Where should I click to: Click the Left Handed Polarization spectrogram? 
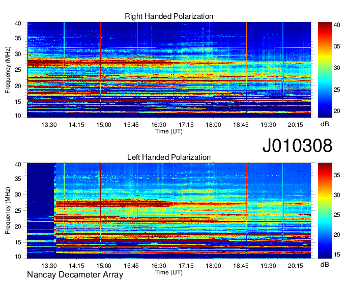point(169,211)
